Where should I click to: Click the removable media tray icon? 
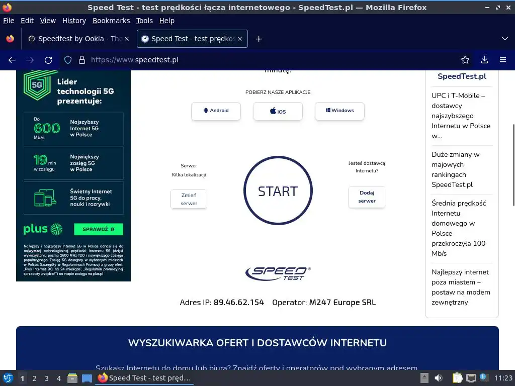pyautogui.click(x=424, y=378)
